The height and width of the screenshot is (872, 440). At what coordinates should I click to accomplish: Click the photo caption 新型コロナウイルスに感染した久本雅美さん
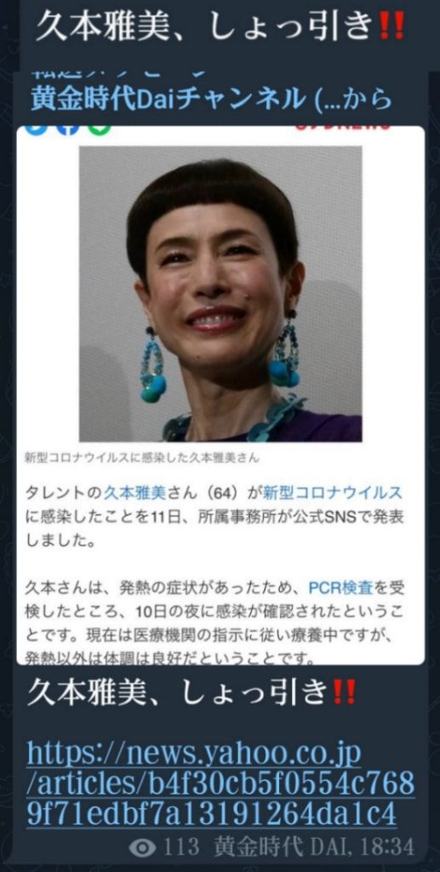tap(141, 459)
